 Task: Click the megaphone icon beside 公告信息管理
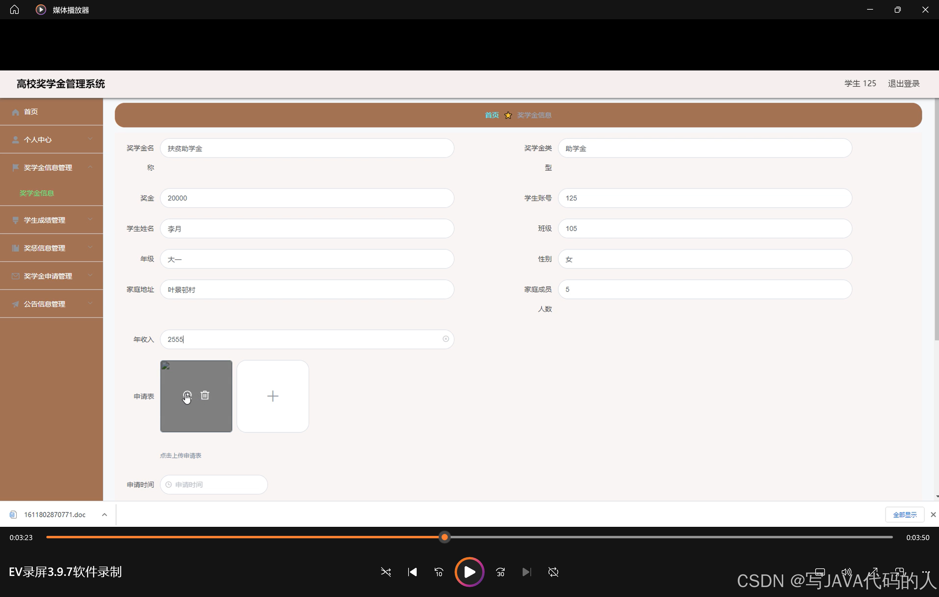point(16,304)
